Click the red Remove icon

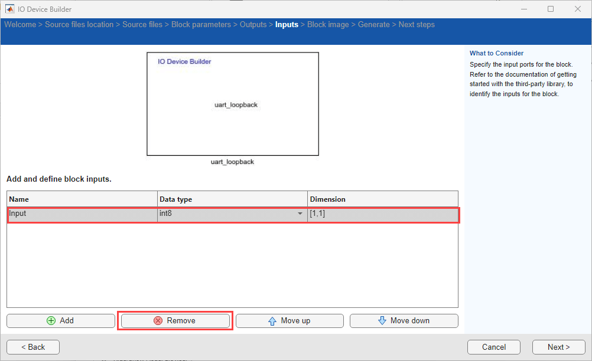click(x=158, y=320)
